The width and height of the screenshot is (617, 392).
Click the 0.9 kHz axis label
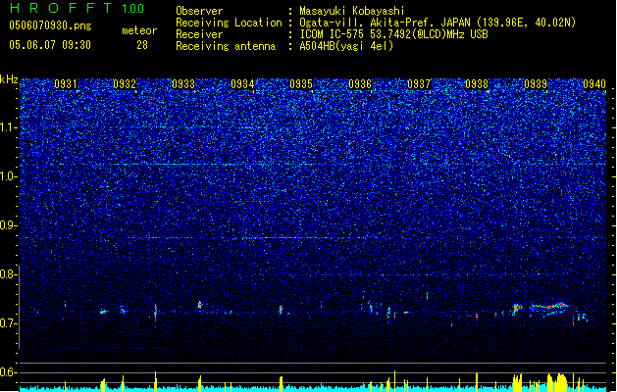tap(9, 225)
